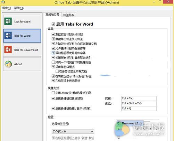
Task: Toggle 在功能区显示 办公标签 标签 checkbox
Action: tap(53, 76)
